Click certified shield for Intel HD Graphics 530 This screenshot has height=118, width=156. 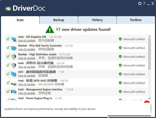(x=120, y=39)
